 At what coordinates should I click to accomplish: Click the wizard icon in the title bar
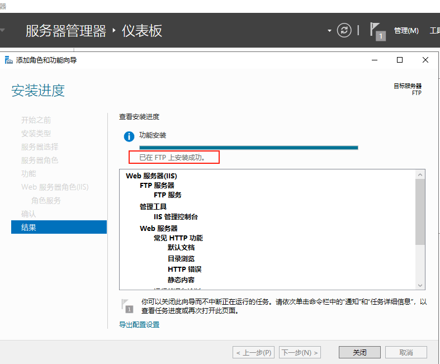(8, 60)
